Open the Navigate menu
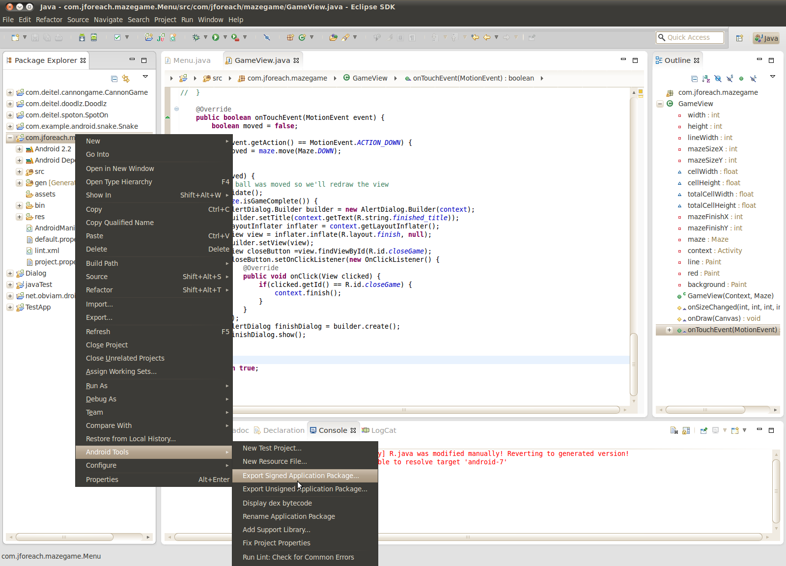This screenshot has width=786, height=566. tap(108, 20)
